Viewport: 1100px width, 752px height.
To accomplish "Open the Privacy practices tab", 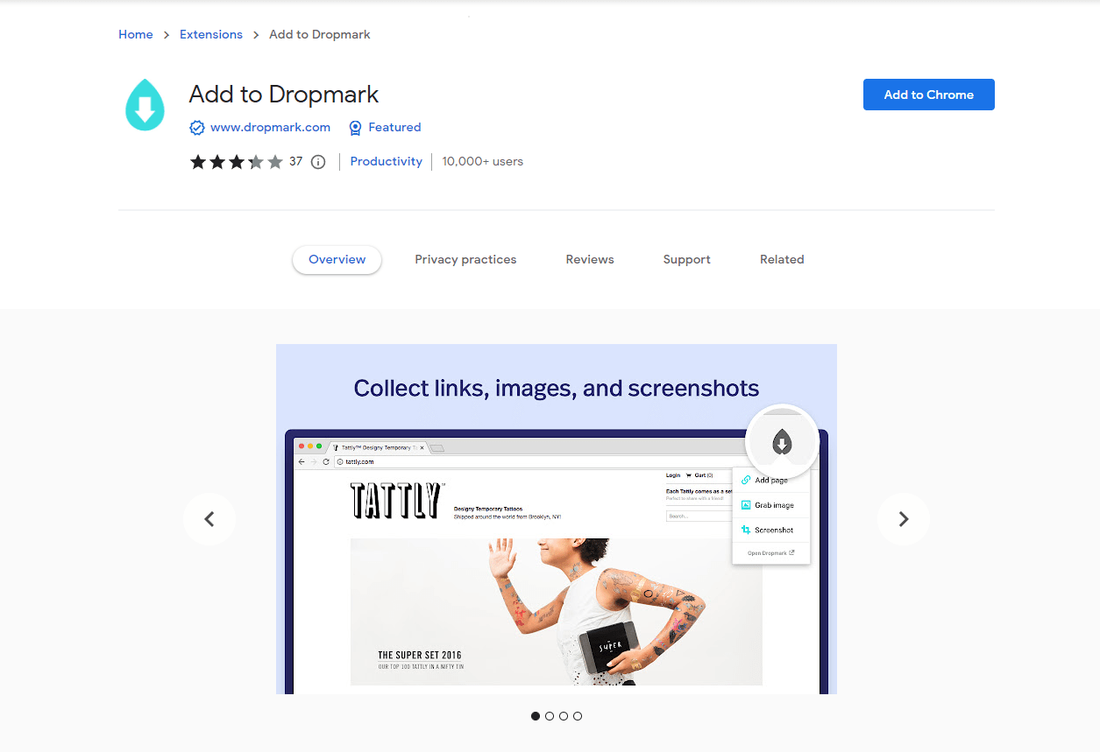I will [x=465, y=259].
